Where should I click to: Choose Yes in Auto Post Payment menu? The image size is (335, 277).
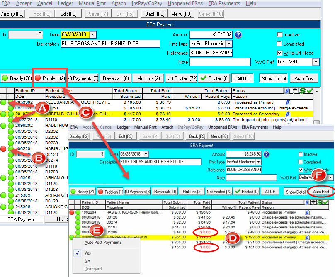point(87,253)
